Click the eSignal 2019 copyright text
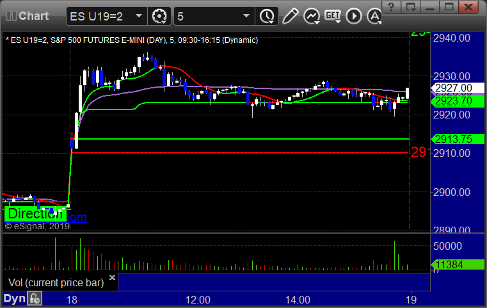This screenshot has height=308, width=487. 37,226
